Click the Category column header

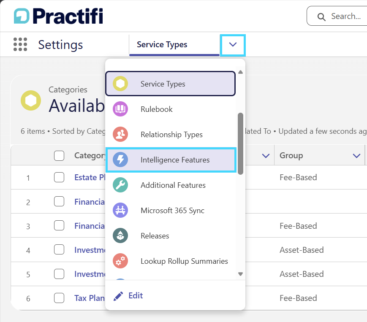tap(90, 155)
